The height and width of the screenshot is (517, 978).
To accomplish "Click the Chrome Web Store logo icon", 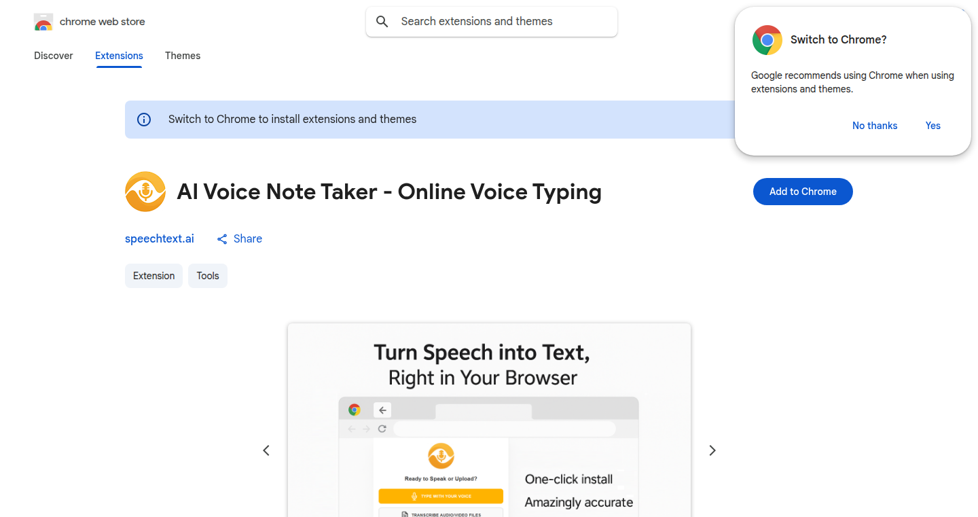I will pos(43,22).
